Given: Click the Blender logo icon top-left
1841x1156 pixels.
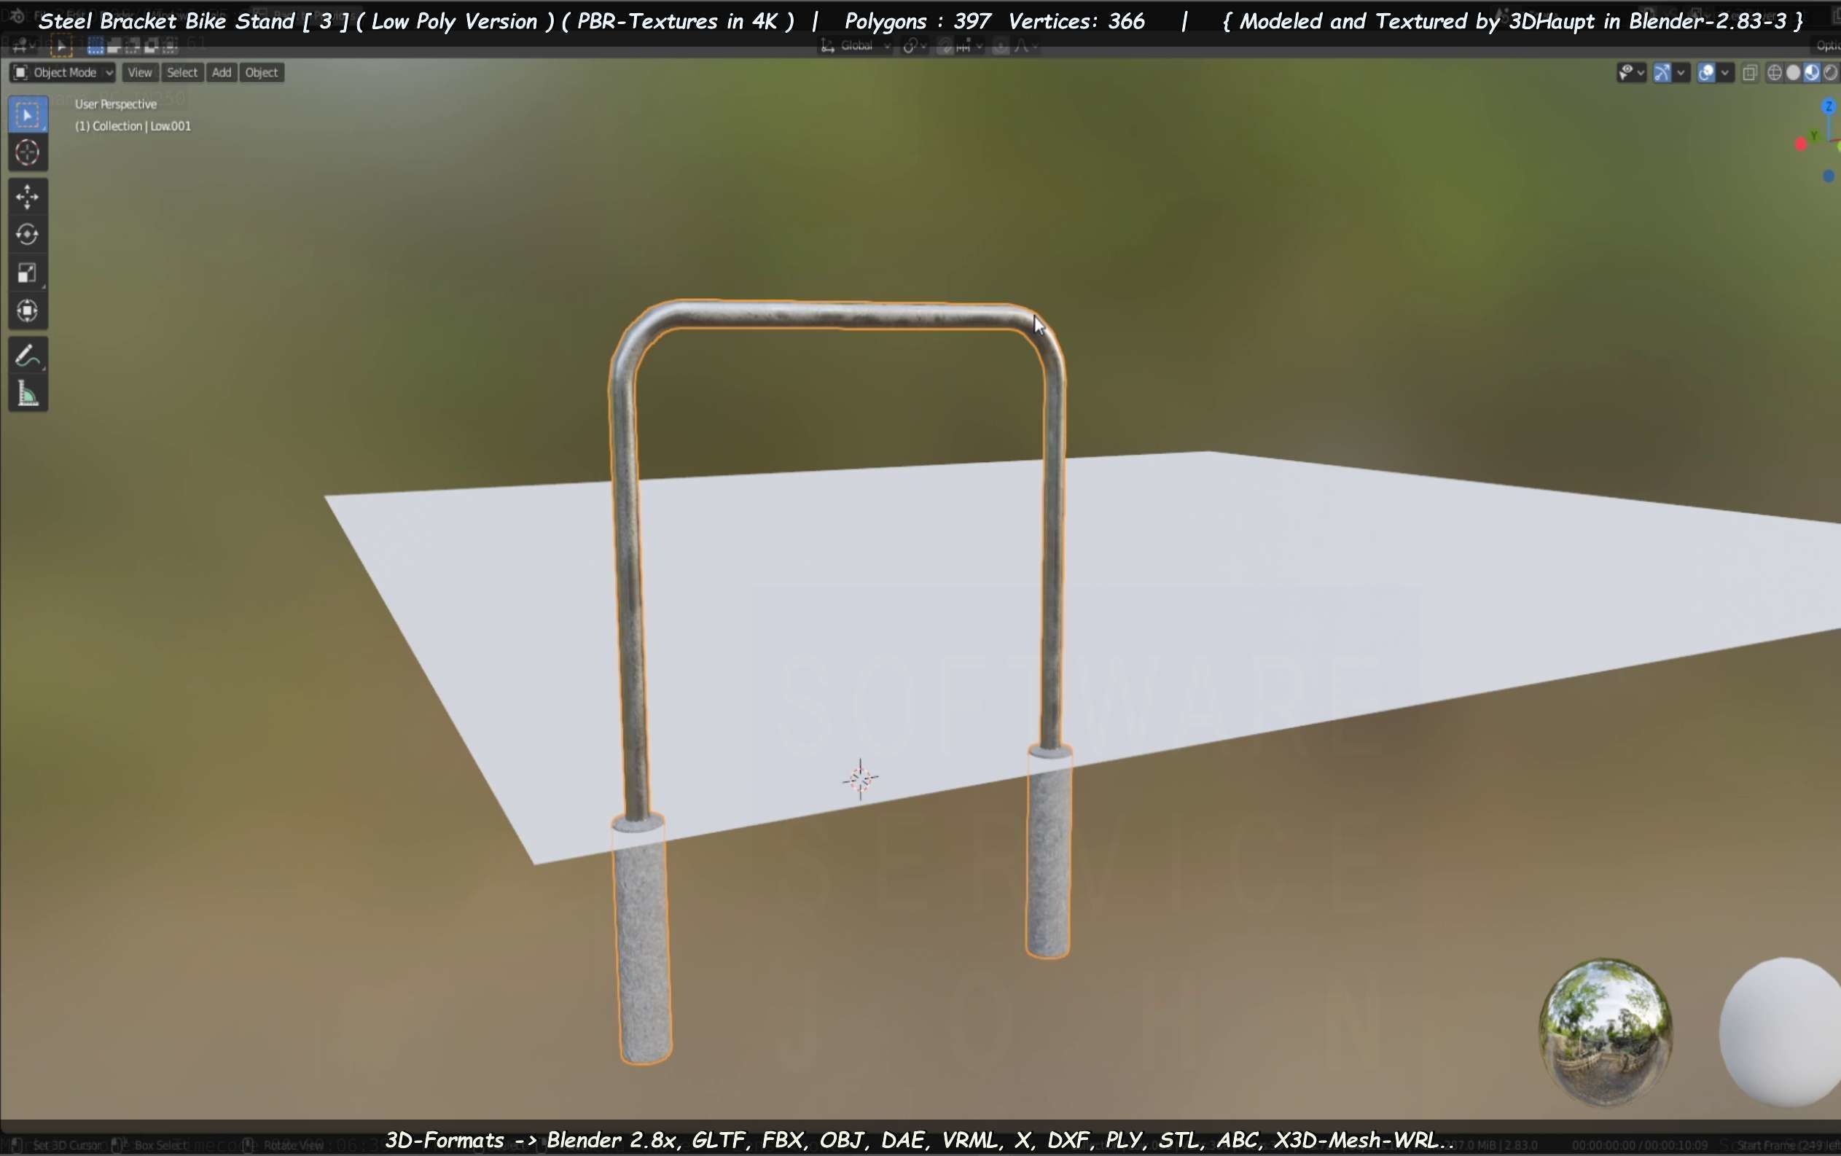Looking at the screenshot, I should [17, 15].
